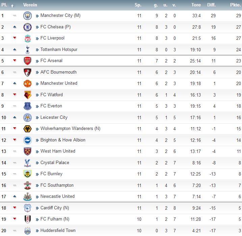The width and height of the screenshot is (242, 236).
Task: Click the FC Burnley crest icon
Action: pyautogui.click(x=27, y=174)
